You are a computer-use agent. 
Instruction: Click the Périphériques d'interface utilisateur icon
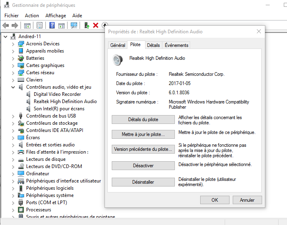click(x=21, y=181)
